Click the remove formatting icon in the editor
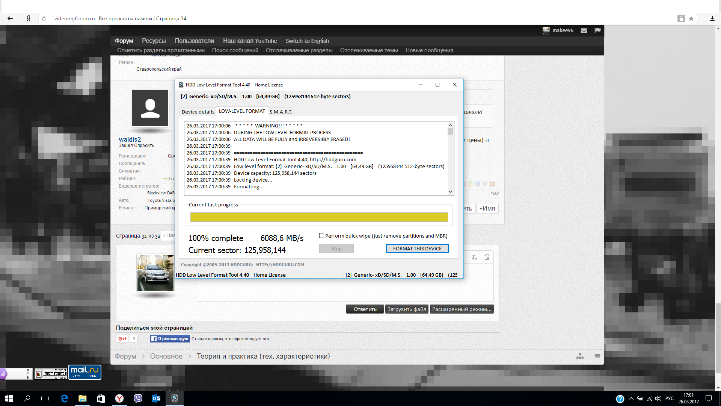This screenshot has width=721, height=406. [x=474, y=258]
